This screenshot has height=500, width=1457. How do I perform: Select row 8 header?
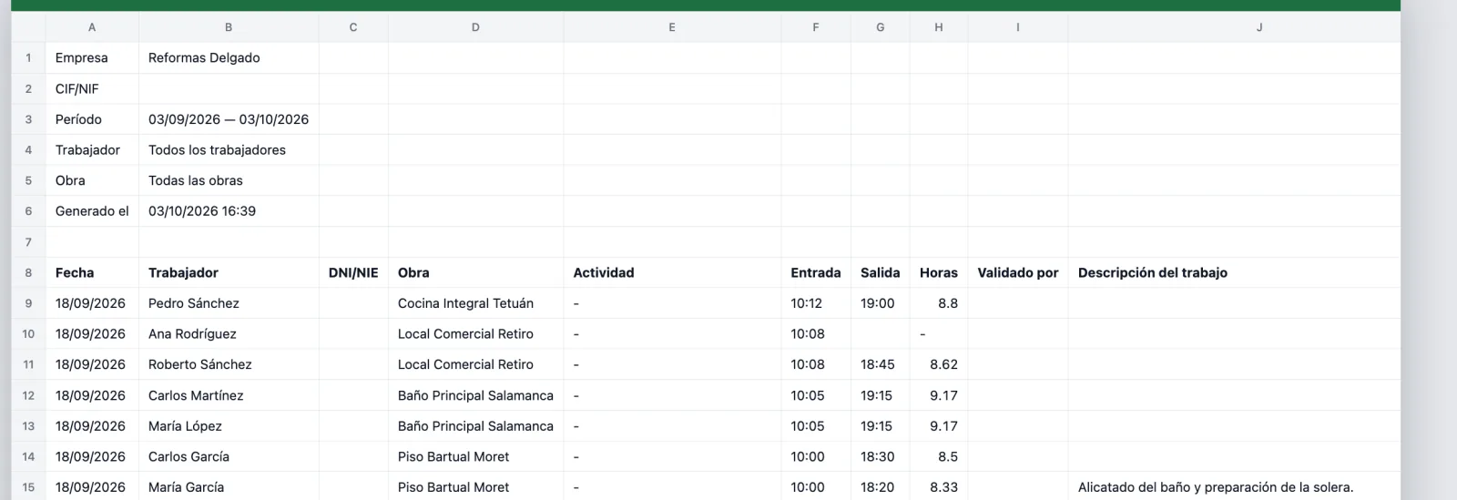pyautogui.click(x=28, y=272)
